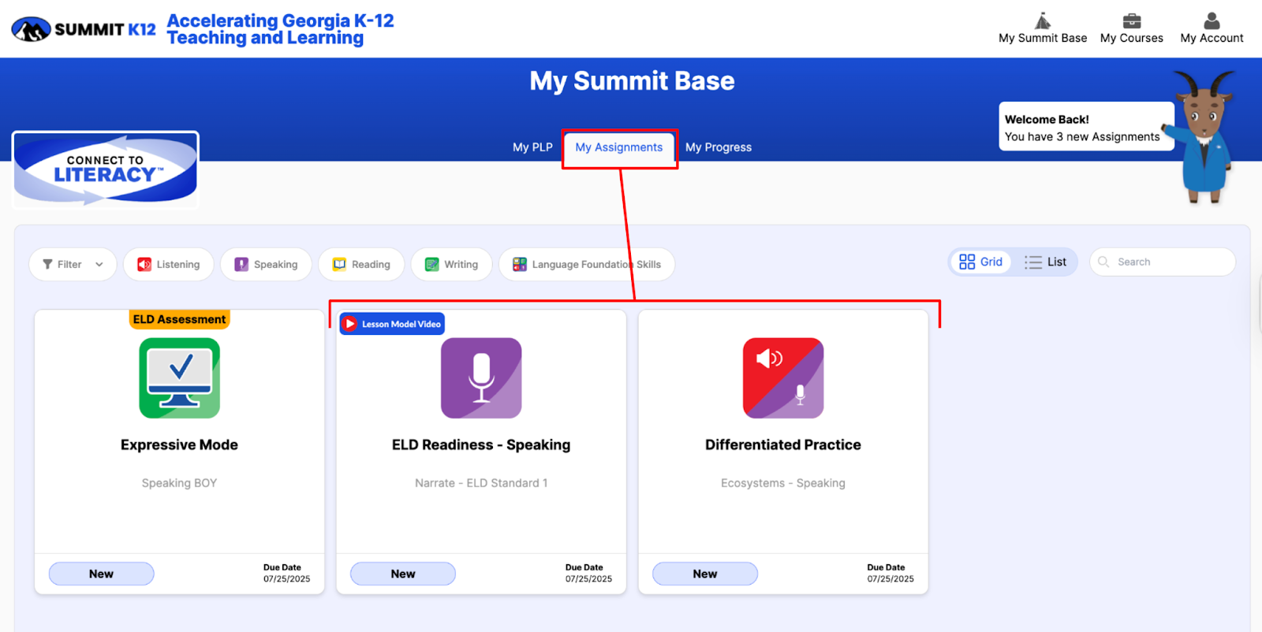Go to My Summit Base label
The height and width of the screenshot is (632, 1262).
point(1043,38)
